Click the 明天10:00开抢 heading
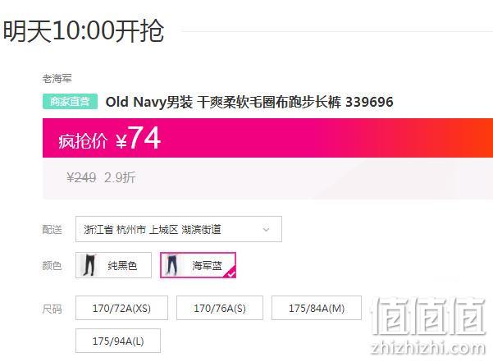The height and width of the screenshot is (362, 493). (84, 31)
